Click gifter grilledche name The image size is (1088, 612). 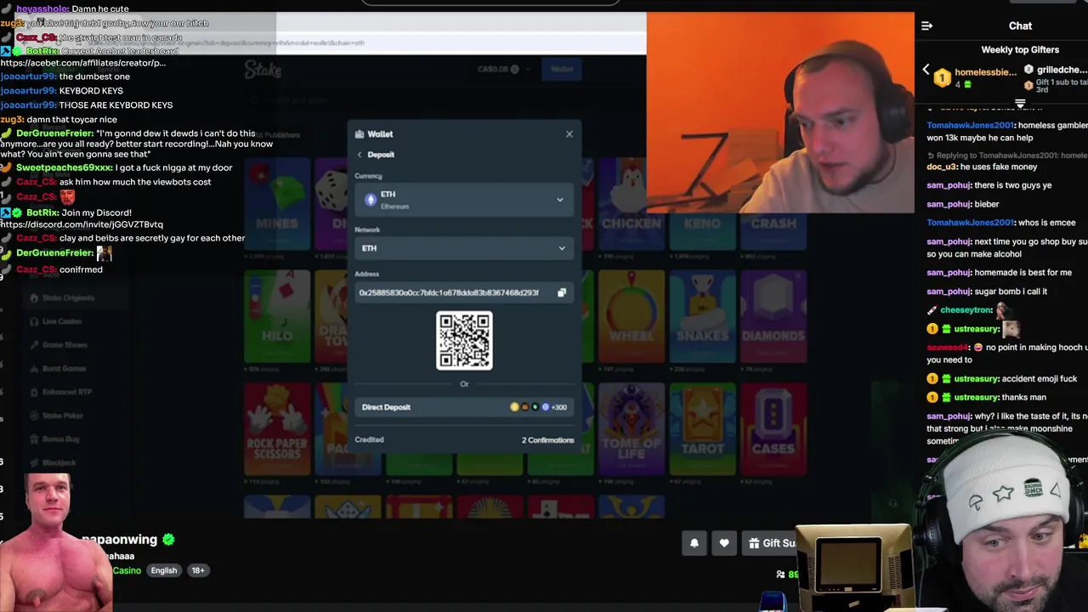(1062, 70)
